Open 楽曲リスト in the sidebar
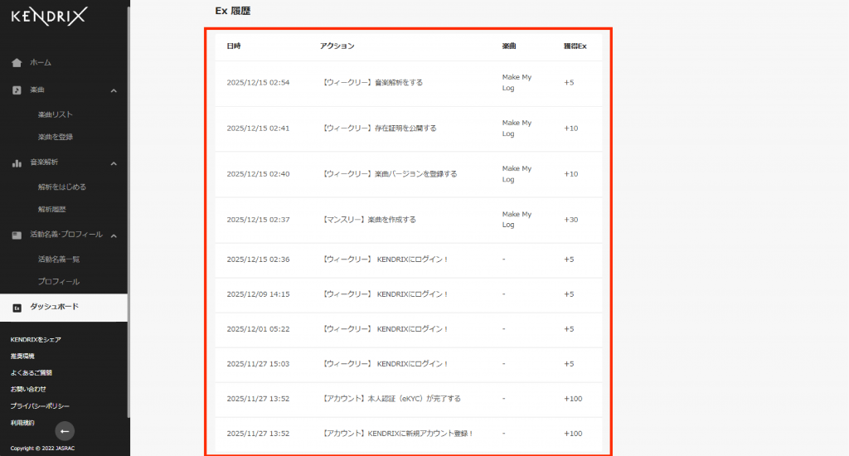The height and width of the screenshot is (456, 849). click(56, 114)
